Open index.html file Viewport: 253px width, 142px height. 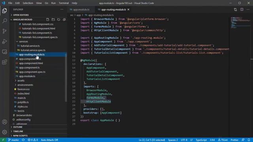tap(38, 93)
